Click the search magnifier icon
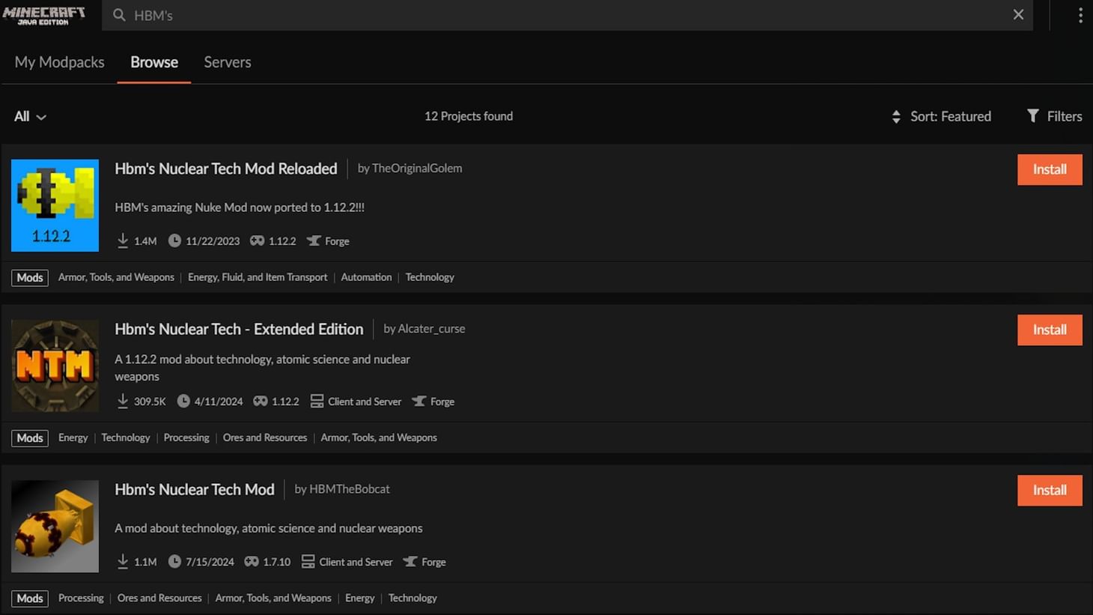Screen dimensions: 1093x615 tap(119, 15)
